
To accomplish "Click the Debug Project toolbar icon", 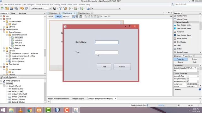I will (x=76, y=8).
